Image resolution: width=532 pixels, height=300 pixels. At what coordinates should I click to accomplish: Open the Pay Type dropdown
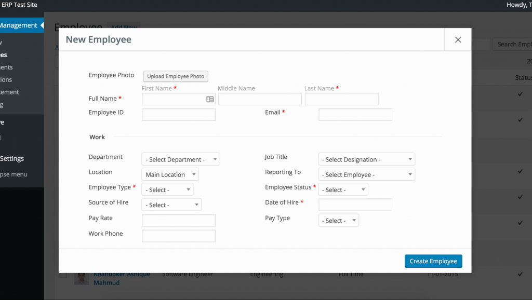(x=338, y=221)
